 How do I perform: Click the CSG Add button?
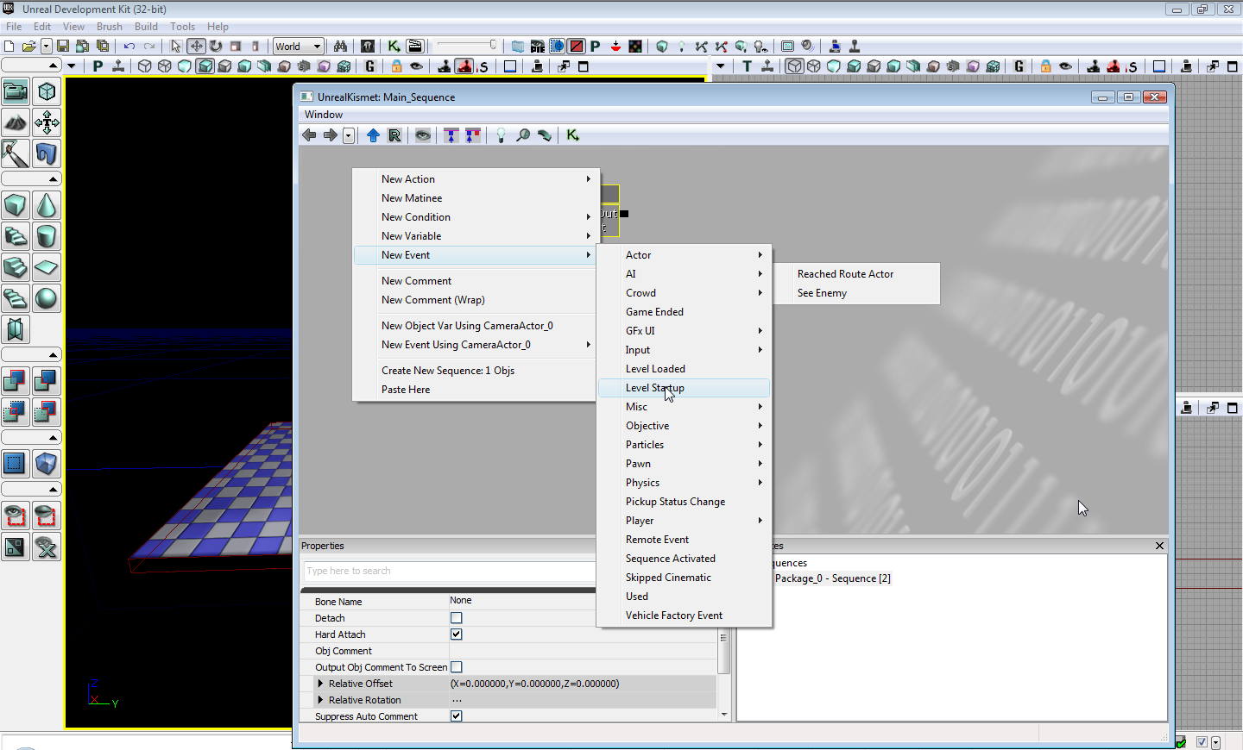pyautogui.click(x=16, y=381)
